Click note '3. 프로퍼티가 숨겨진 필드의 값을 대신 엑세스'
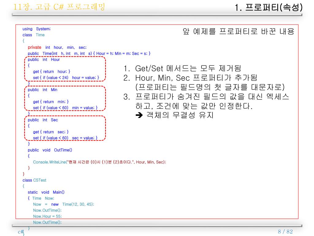 coord(206,97)
